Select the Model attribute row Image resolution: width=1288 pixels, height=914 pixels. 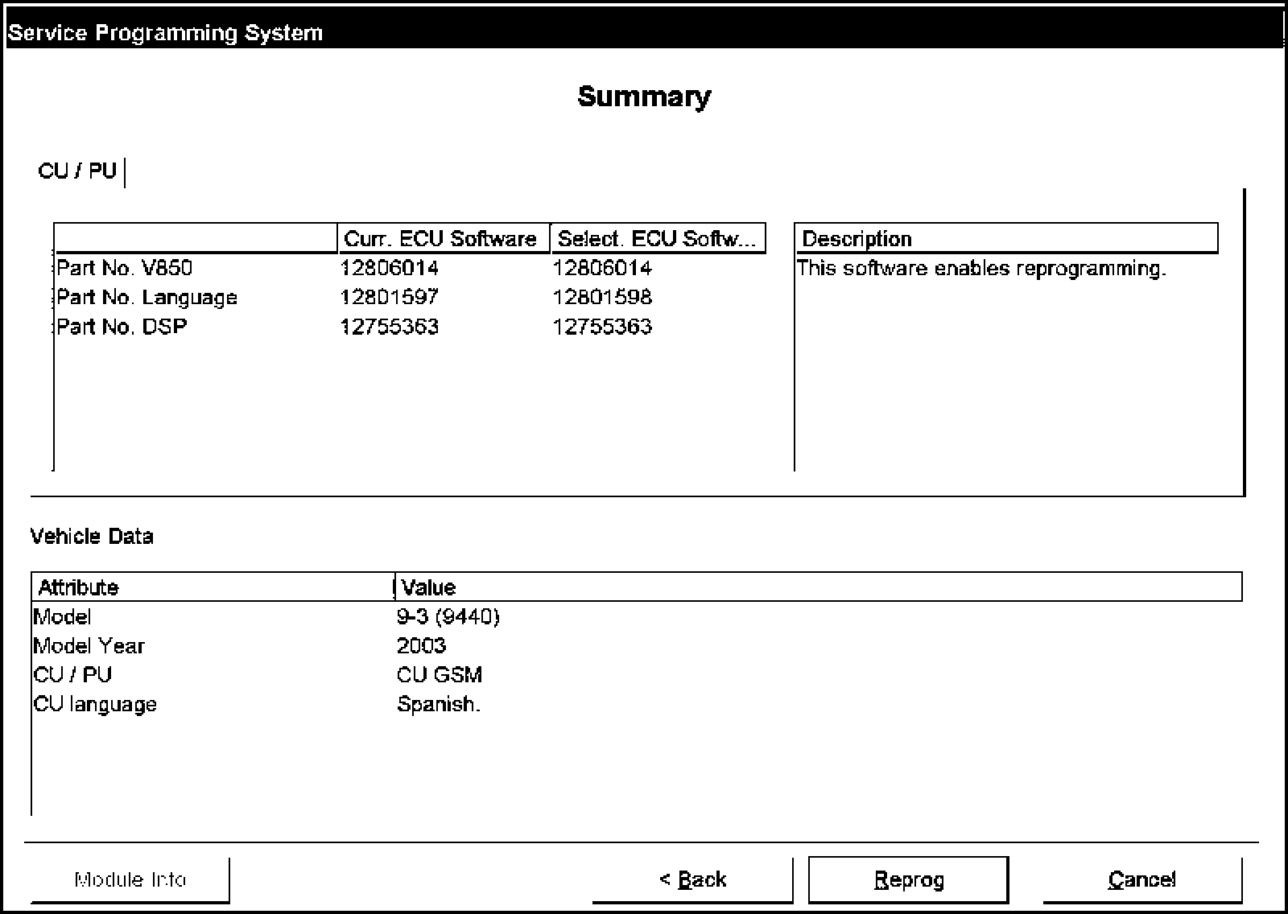637,617
